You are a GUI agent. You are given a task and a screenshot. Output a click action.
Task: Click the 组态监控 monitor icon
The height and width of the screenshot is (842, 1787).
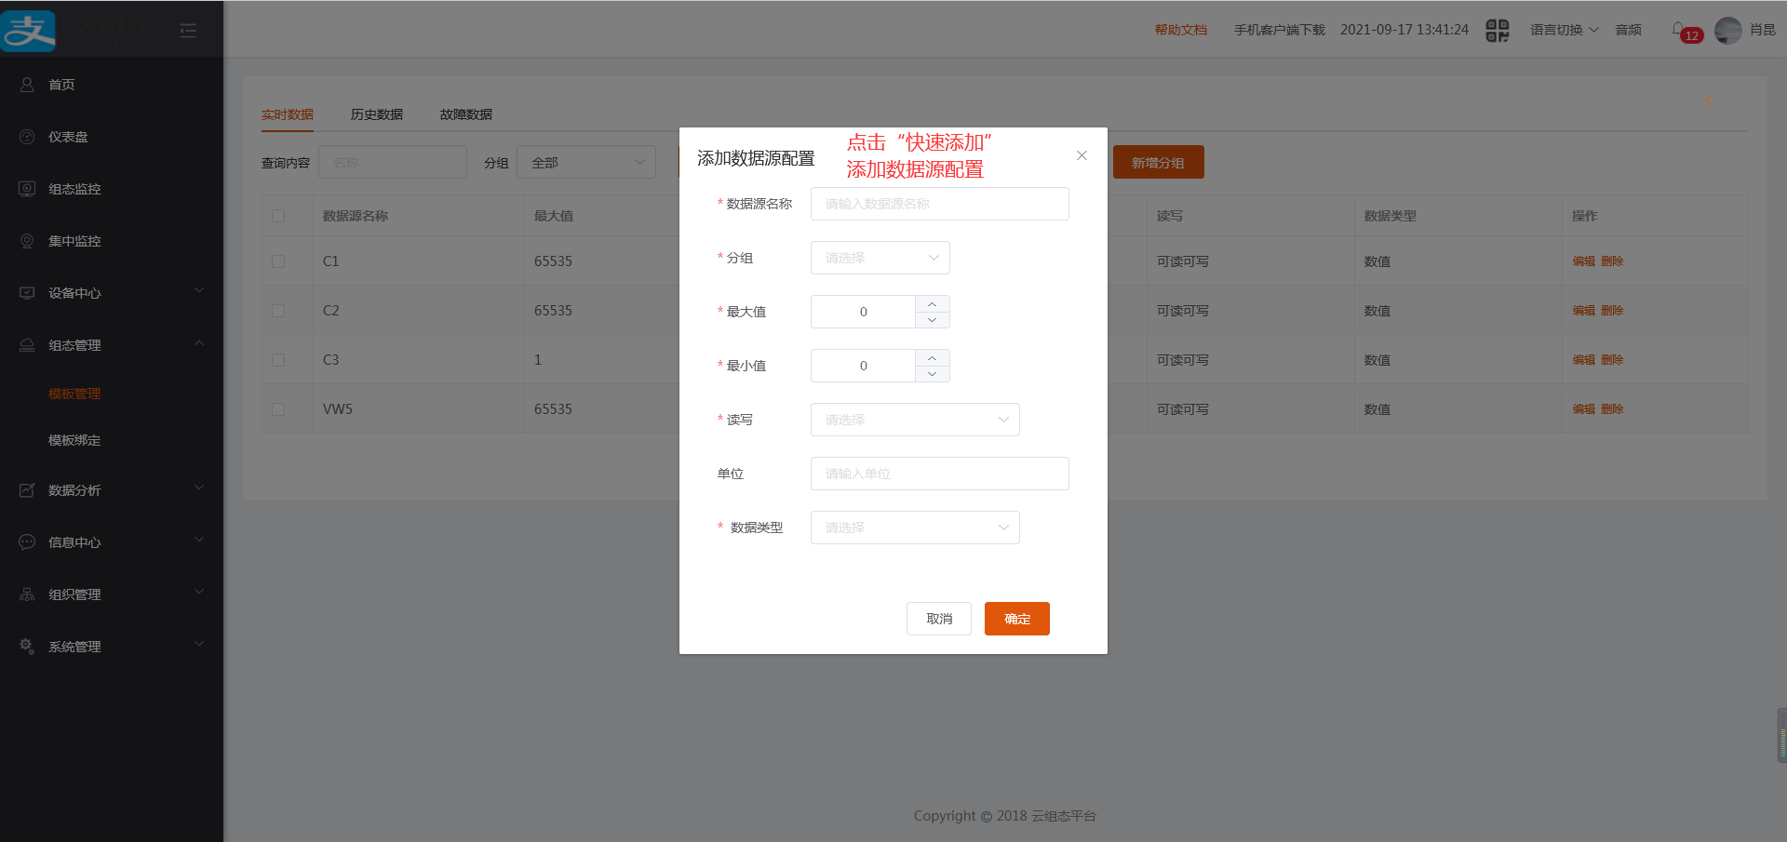27,188
